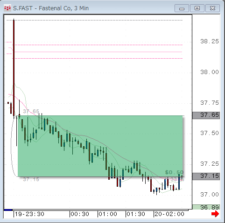Click the lower dashed pink level line
Screen dimensions: 225x223
click(x=98, y=59)
